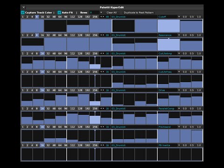Click the left arrow in the Drive row
Screen dimensions: 224x168
[x=101, y=90]
